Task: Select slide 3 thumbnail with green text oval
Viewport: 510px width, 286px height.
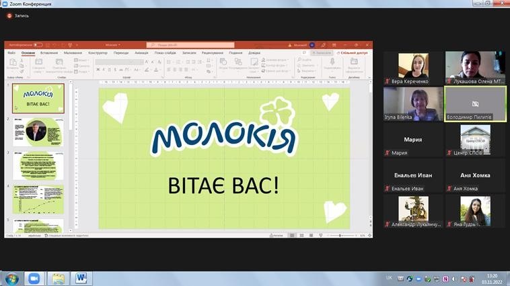Action: coord(38,166)
